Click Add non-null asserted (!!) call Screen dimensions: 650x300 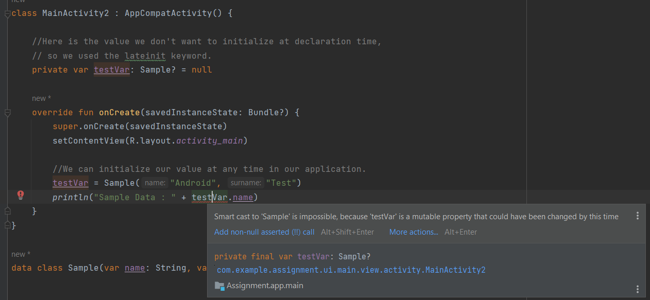click(x=264, y=232)
